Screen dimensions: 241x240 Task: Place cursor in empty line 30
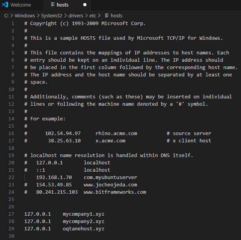tap(116, 236)
